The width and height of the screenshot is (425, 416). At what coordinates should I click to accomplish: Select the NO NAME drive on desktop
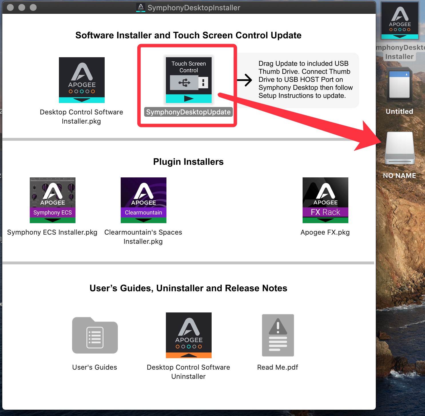pos(400,148)
